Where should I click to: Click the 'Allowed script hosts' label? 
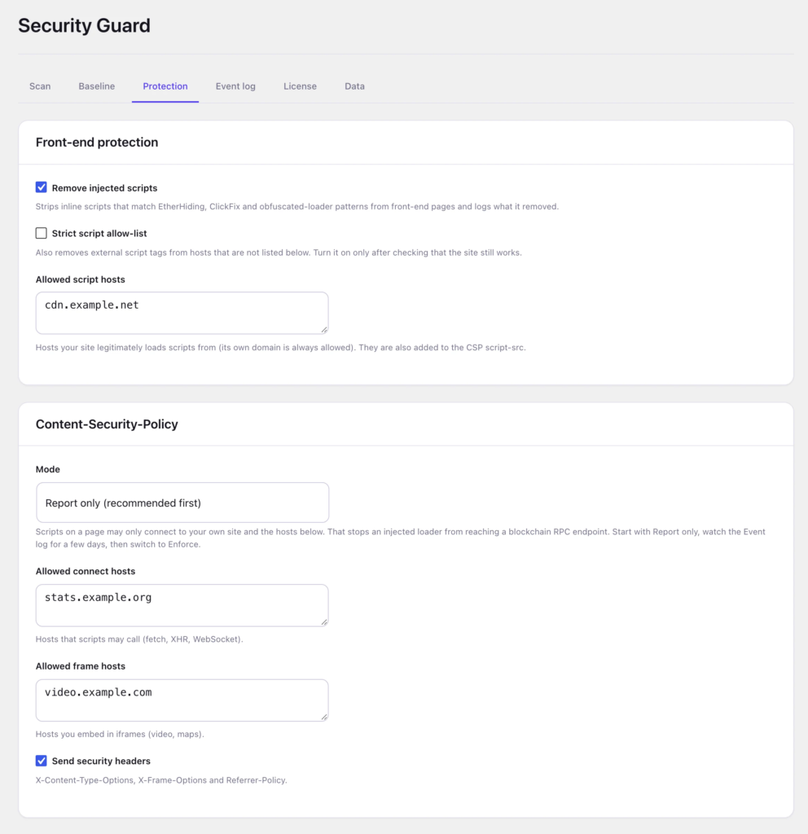[81, 279]
